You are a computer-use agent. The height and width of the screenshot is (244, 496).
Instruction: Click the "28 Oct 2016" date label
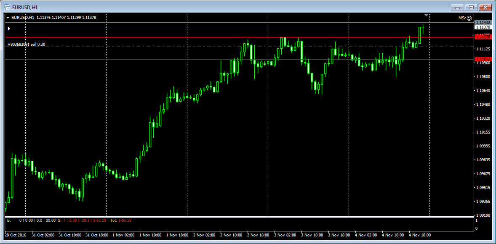pos(16,235)
